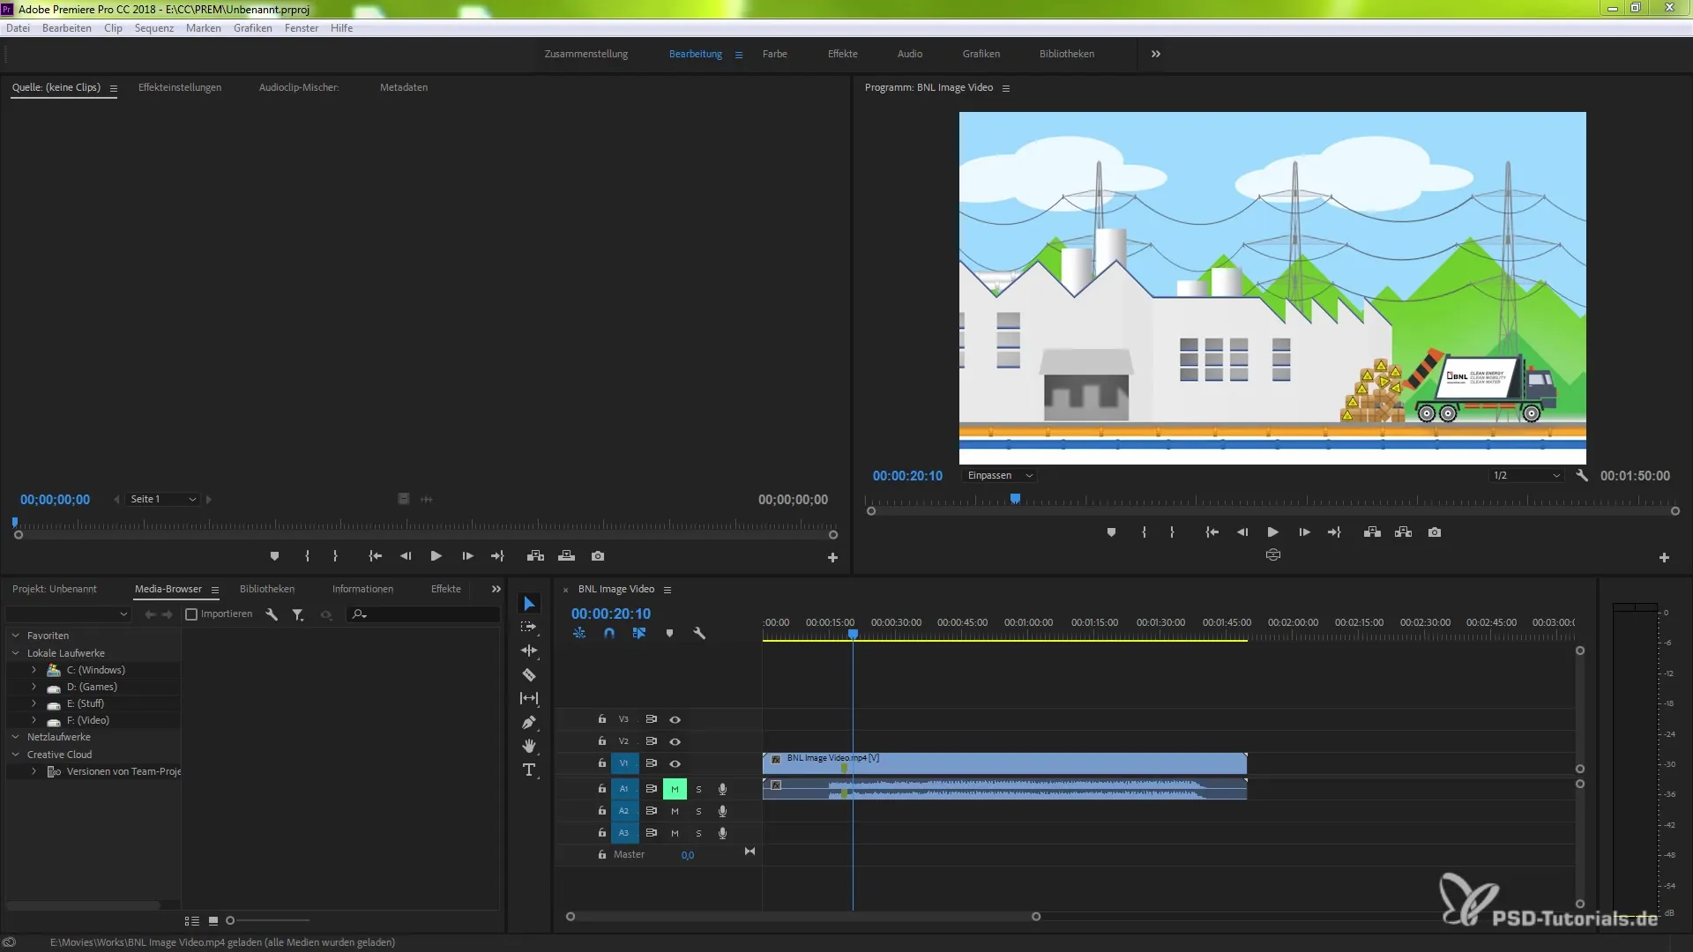Open Program monitor settings wrench
Screen dimensions: 1693x952
click(x=1582, y=475)
